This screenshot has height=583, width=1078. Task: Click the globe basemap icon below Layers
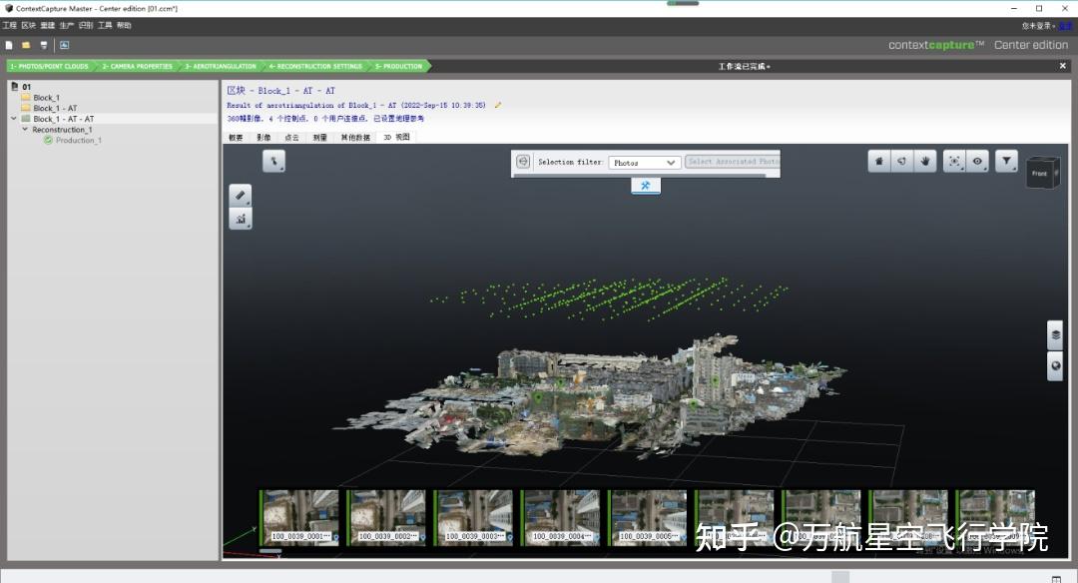click(1055, 365)
